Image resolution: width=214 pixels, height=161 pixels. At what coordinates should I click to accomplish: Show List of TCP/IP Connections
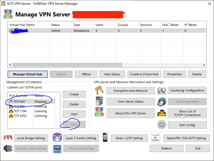click(x=187, y=113)
